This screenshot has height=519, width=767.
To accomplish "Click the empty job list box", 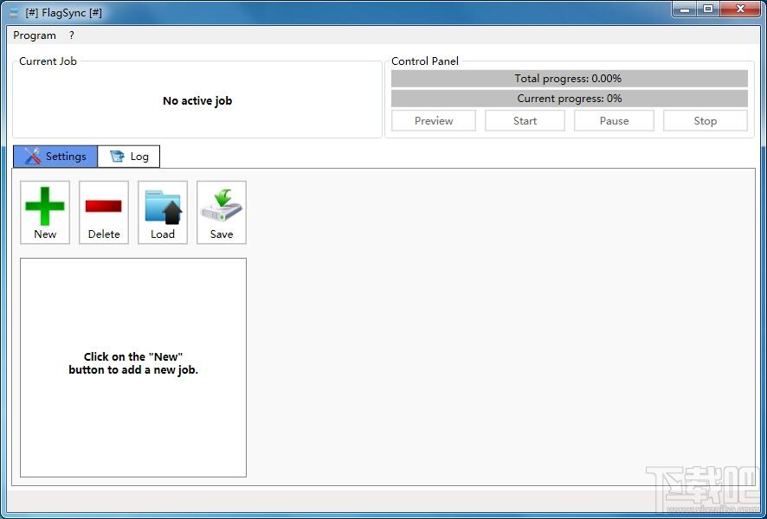I will 133,368.
